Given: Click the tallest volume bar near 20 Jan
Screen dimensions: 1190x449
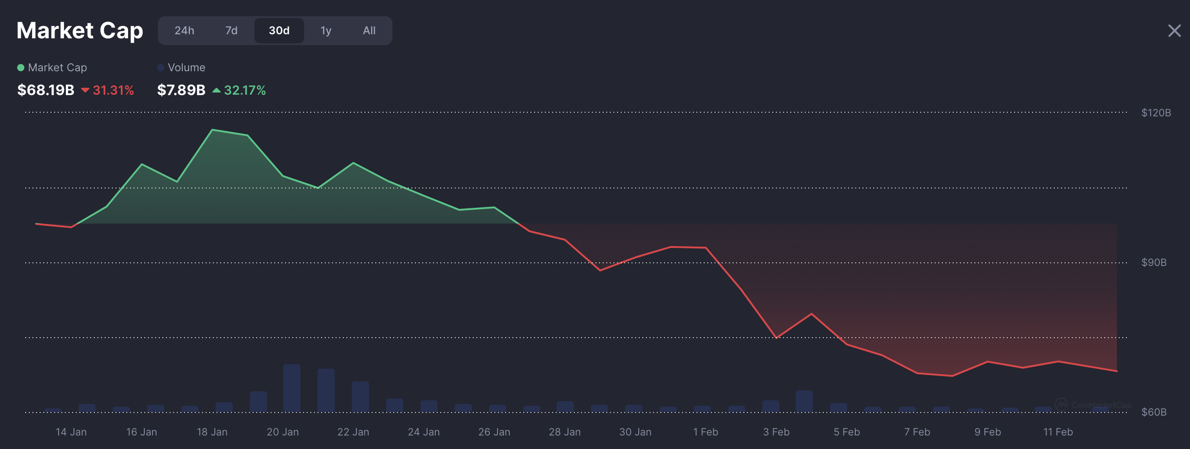Looking at the screenshot, I should (x=292, y=388).
